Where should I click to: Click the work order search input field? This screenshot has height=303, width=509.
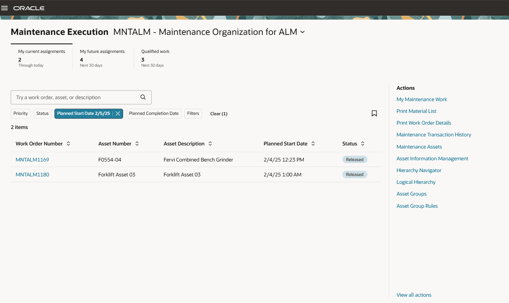click(x=71, y=97)
